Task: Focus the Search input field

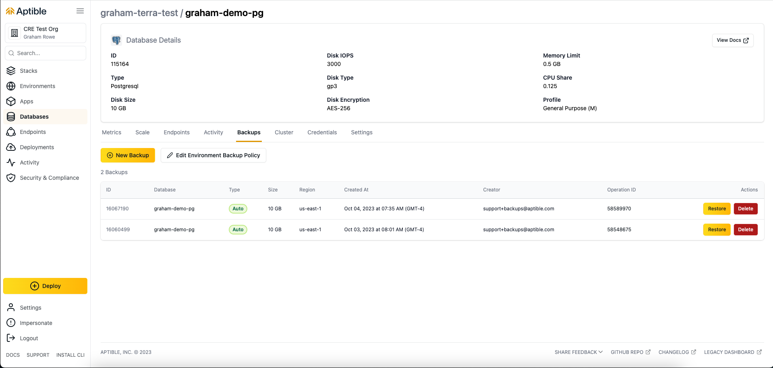Action: click(x=46, y=53)
